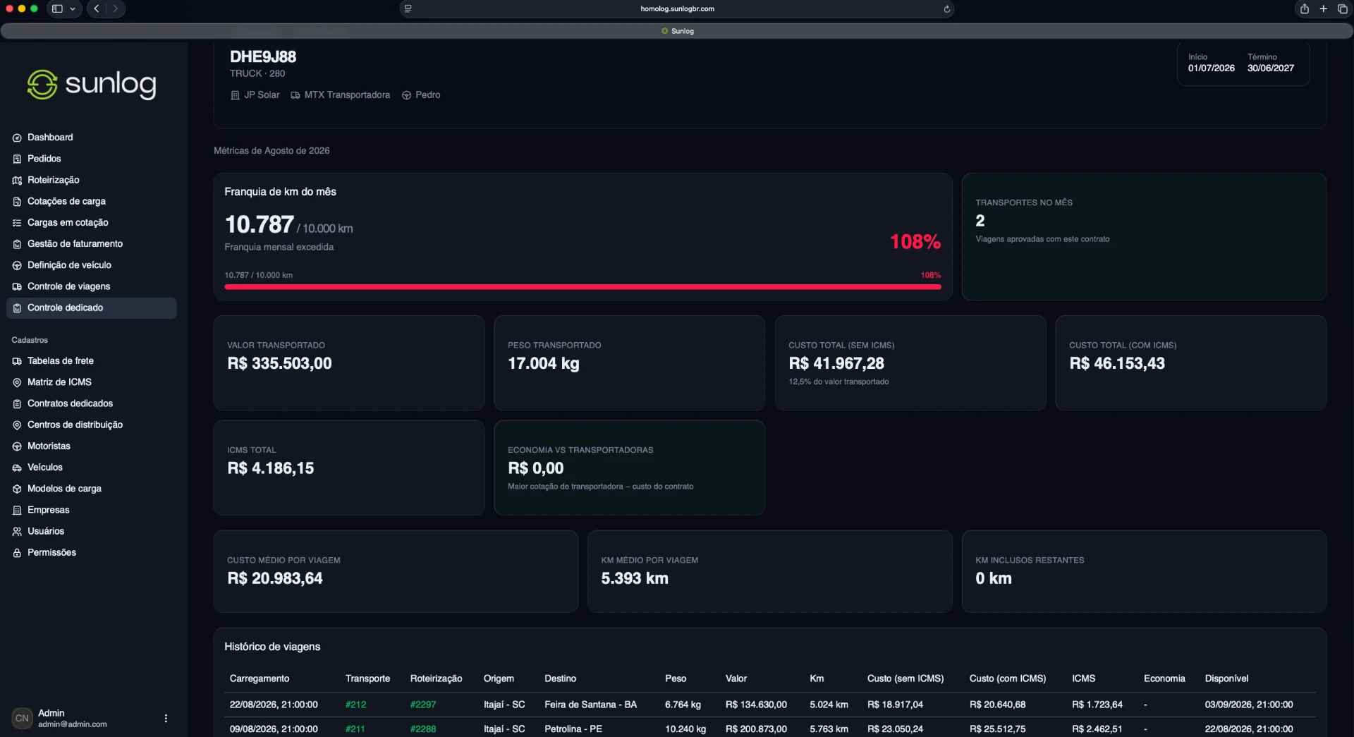Image resolution: width=1354 pixels, height=737 pixels.
Task: Expand the sidebar button dropdown chevron
Action: (73, 9)
